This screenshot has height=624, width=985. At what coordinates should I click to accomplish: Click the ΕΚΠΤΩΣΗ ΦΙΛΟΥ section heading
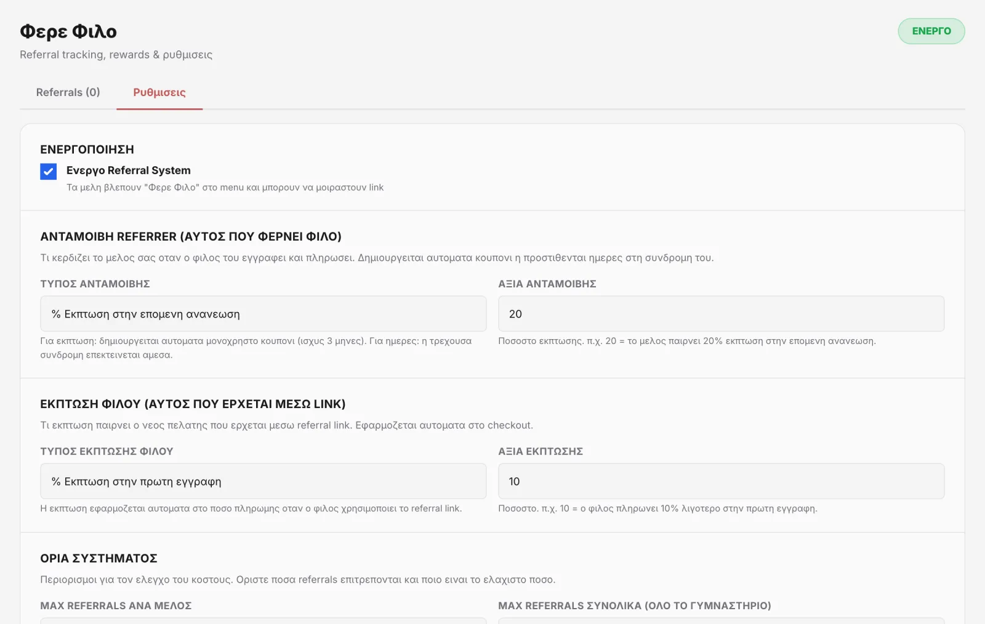click(193, 404)
